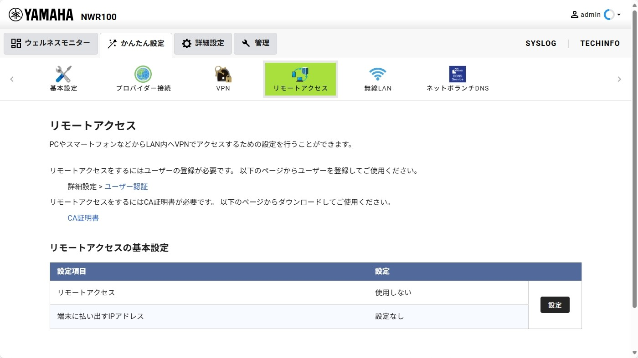
Task: Switch to the ウェルネスモニター tab
Action: point(51,43)
